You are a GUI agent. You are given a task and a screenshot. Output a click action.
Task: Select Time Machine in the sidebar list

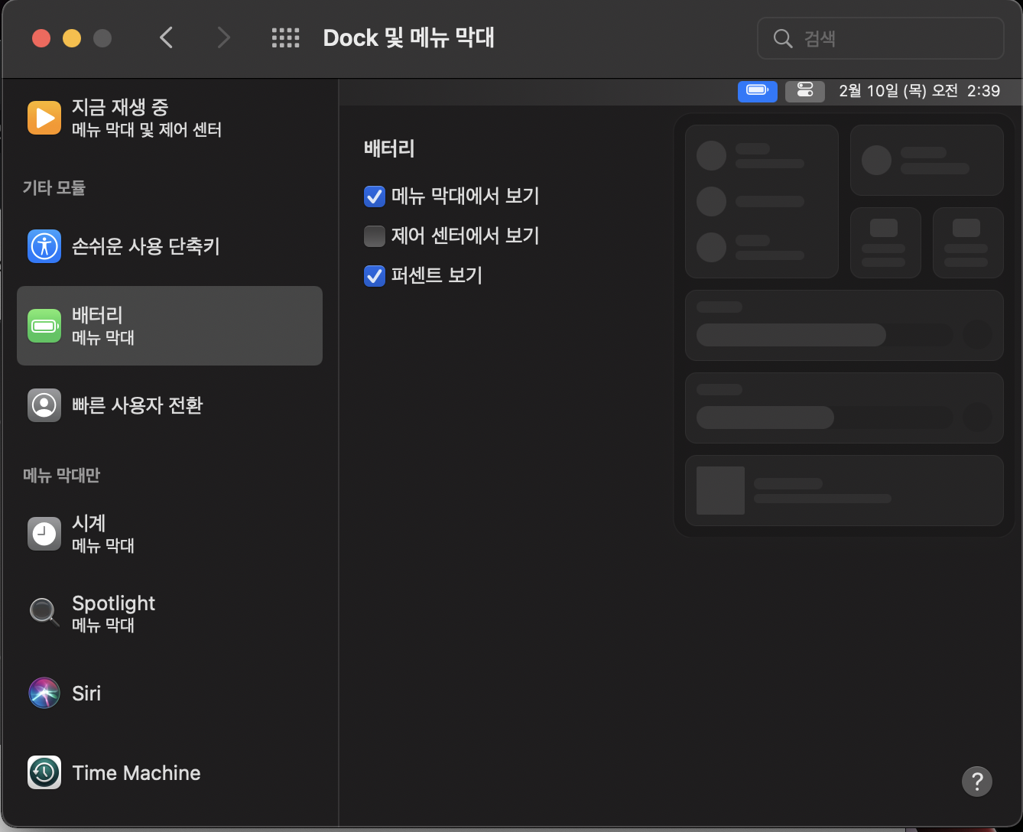click(x=170, y=772)
